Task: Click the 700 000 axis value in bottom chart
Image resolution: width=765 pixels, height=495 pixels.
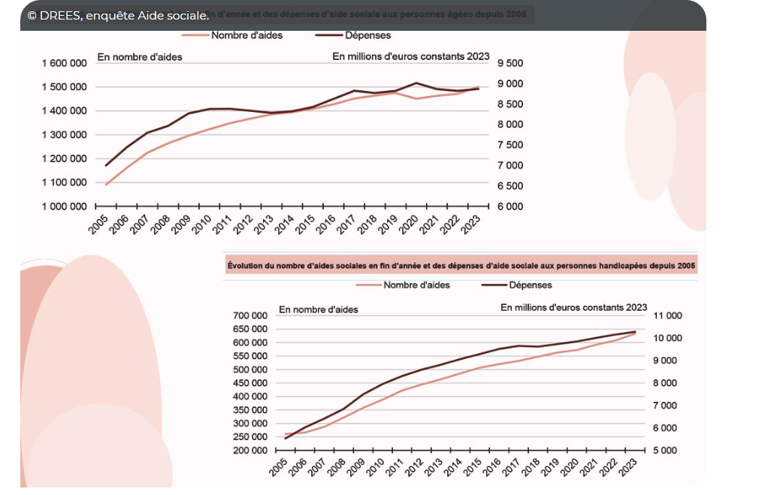Action: pyautogui.click(x=250, y=315)
